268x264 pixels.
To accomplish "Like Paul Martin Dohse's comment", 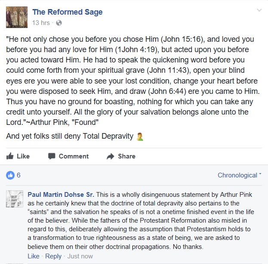I will click(x=33, y=256).
